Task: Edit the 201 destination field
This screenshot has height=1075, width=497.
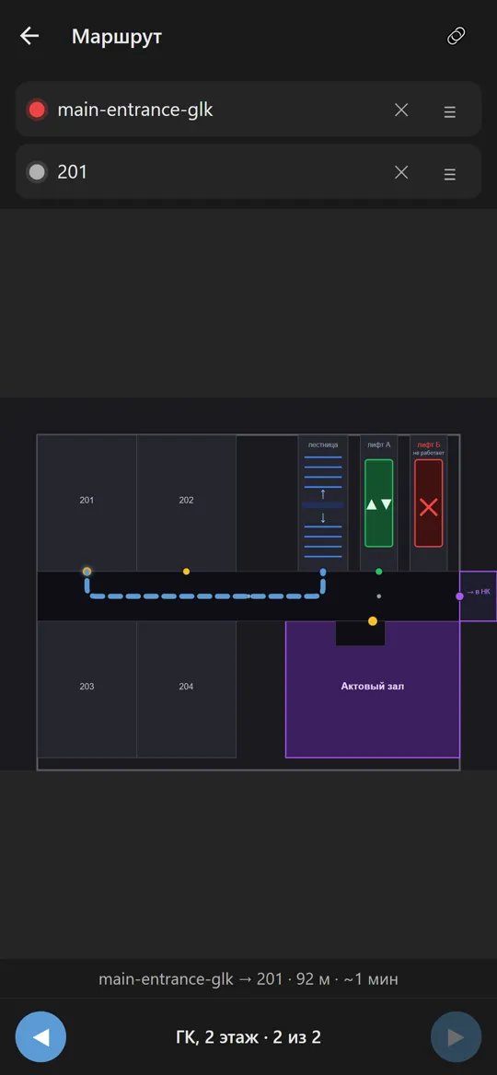Action: [x=248, y=172]
